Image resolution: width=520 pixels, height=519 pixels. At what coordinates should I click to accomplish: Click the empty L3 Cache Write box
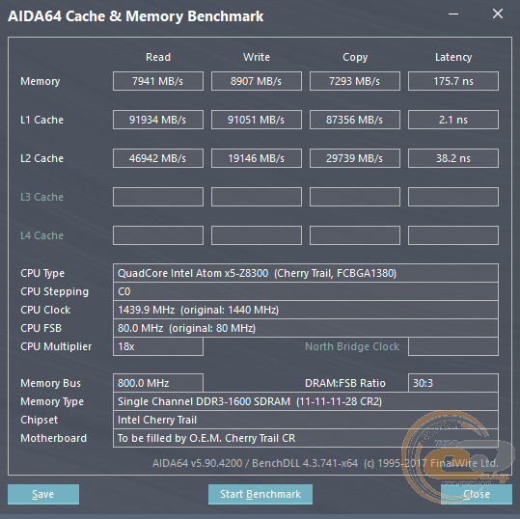(257, 197)
